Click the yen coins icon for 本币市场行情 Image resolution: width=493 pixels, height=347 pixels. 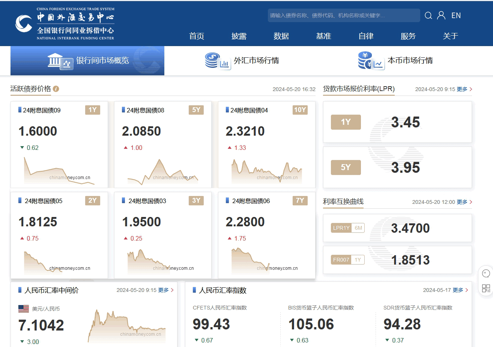(371, 61)
